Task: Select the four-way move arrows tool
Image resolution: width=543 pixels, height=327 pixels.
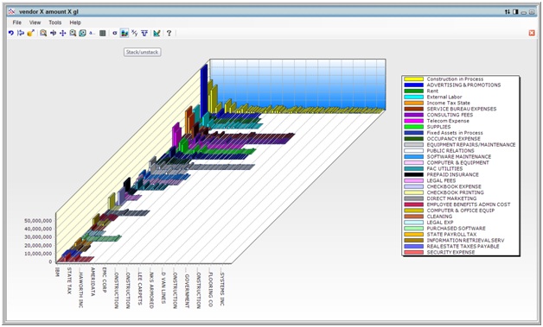Action: (62, 33)
